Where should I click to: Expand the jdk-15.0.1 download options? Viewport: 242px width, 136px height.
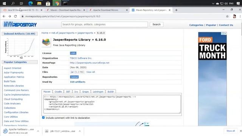tap(80, 131)
